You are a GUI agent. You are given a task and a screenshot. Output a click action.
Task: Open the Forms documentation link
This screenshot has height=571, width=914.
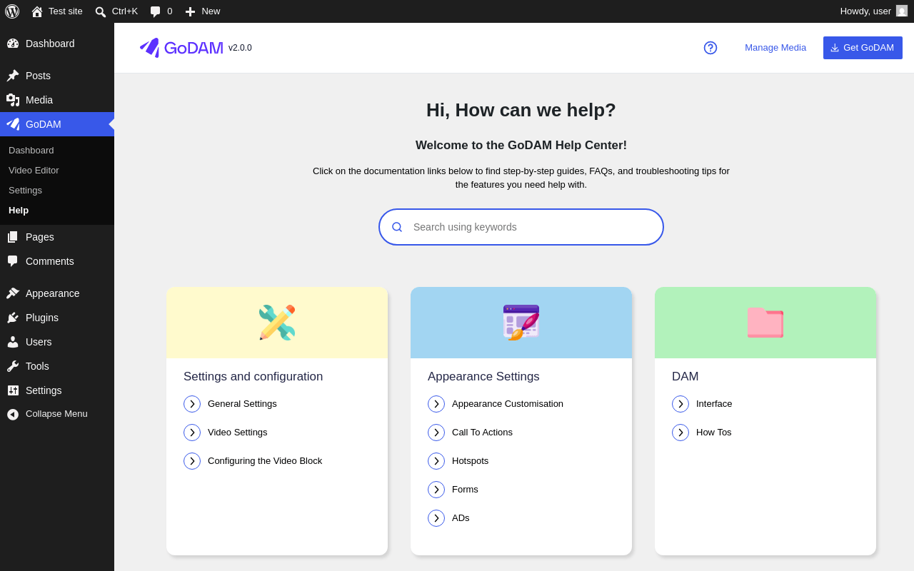465,490
